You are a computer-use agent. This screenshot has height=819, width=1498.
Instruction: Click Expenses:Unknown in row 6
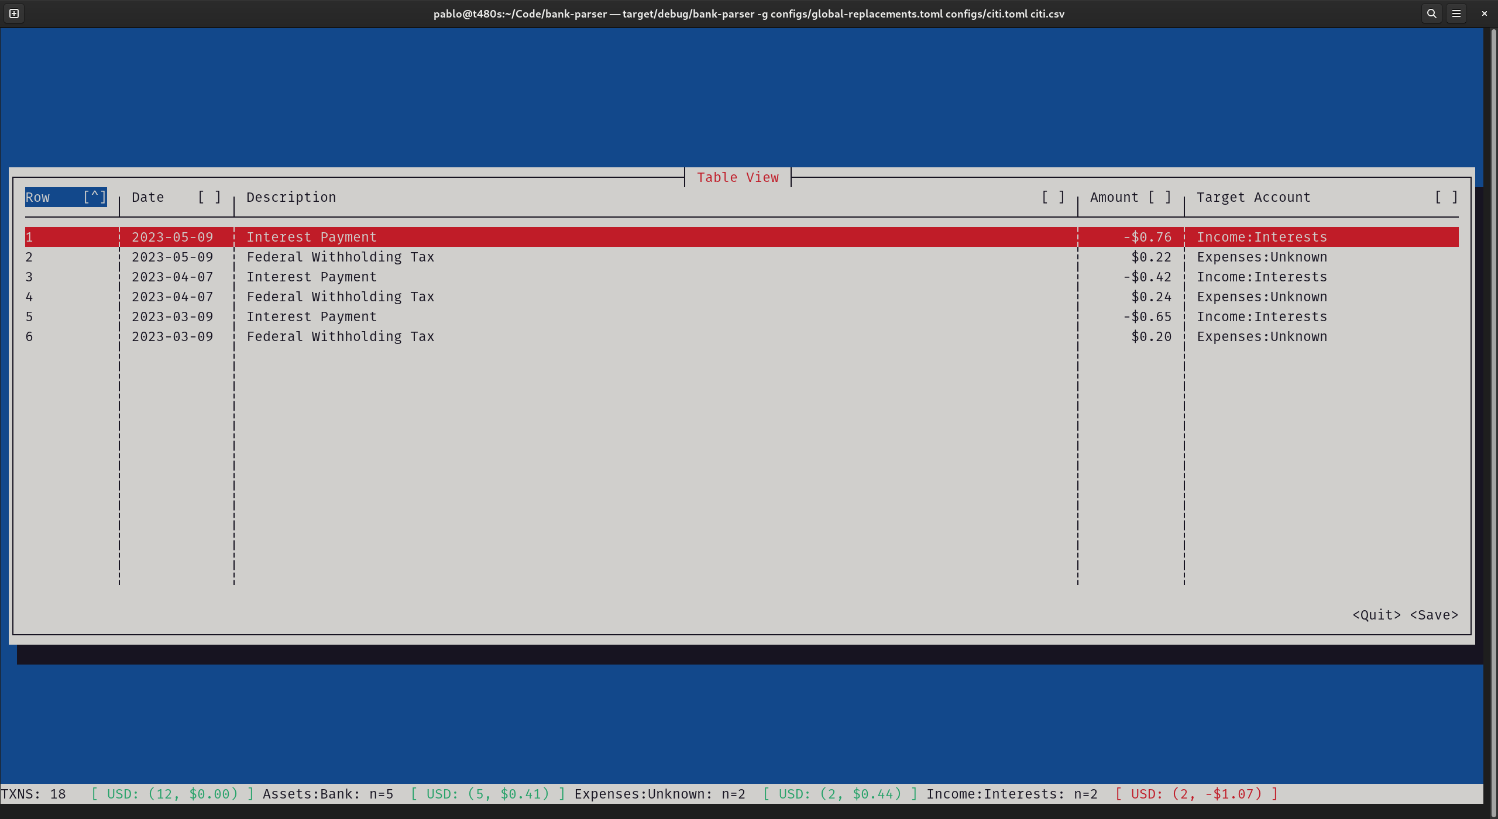coord(1262,336)
